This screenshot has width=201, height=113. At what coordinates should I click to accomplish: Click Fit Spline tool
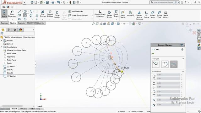click(x=146, y=14)
